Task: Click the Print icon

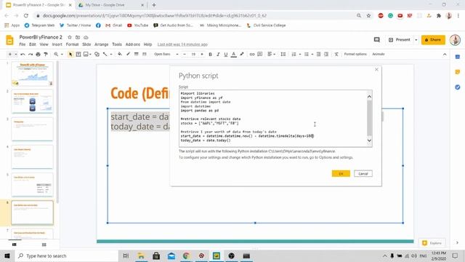Action: tap(38, 55)
